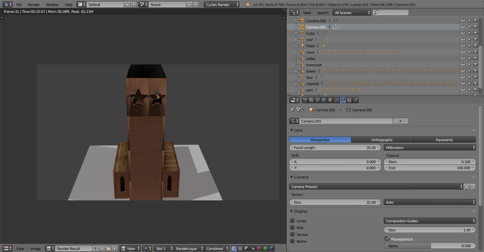The image size is (484, 252).
Task: Adjust the Passepartout Alpha slider
Action: [430, 246]
